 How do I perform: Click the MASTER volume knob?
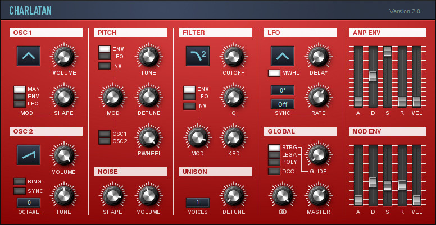[318, 196]
